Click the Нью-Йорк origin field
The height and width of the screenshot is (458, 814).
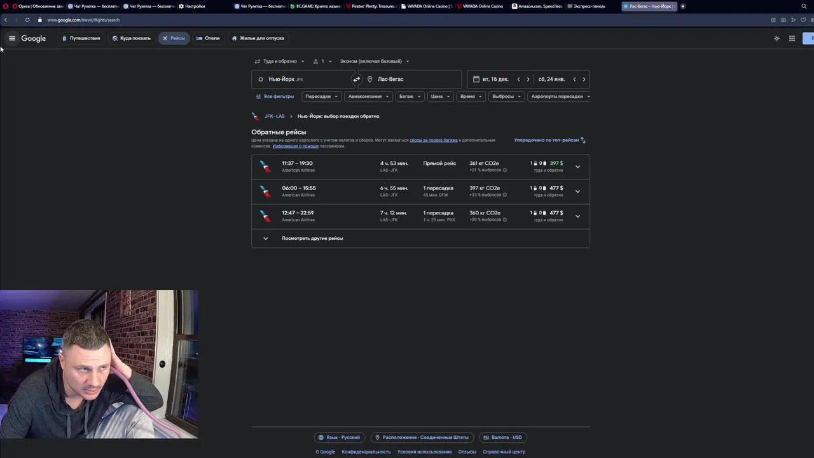[302, 79]
